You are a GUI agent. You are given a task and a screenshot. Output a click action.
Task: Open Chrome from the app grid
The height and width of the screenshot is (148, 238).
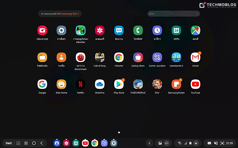click(119, 57)
